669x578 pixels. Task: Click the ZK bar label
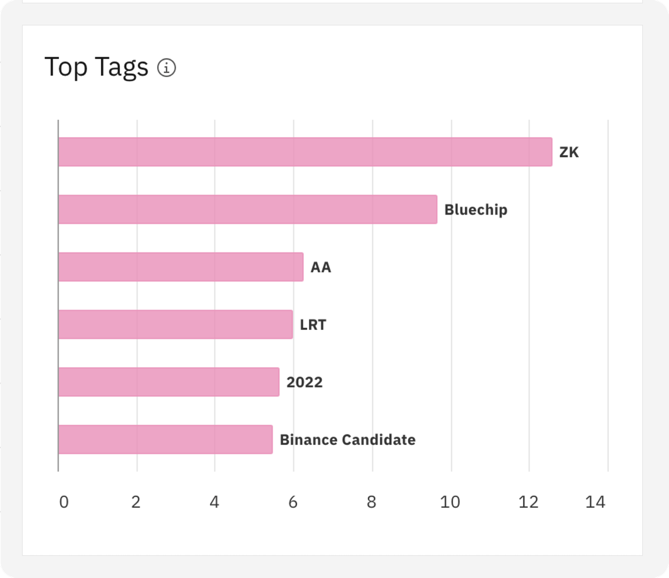(x=569, y=152)
